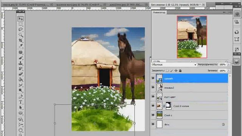
Task: Click the link icon on Слой 0 копия
Action: click(164, 106)
